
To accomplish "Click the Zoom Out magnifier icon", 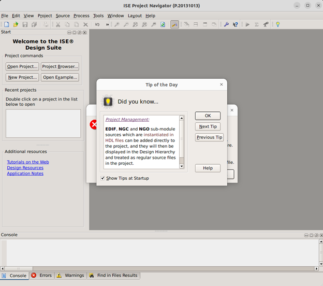I will point(126,24).
